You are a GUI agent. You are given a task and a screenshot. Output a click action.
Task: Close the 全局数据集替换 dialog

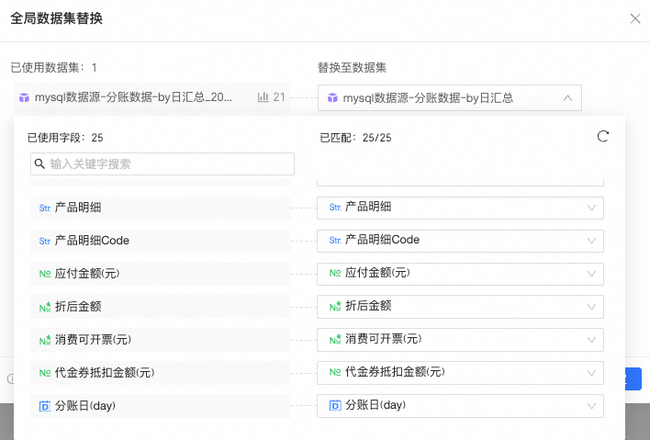coord(635,18)
